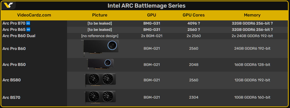Viewport: 290px width, 108px height.
Task: Click the Intel ARC Battlemage Series title
Action: 146,5
